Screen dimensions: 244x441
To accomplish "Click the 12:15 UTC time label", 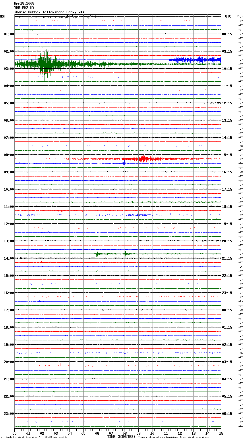I will click(227, 103).
